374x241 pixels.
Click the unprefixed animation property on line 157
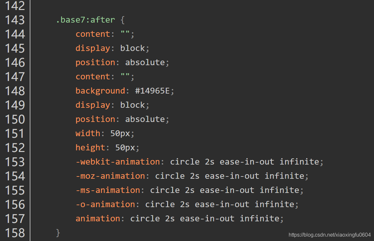[98, 218]
